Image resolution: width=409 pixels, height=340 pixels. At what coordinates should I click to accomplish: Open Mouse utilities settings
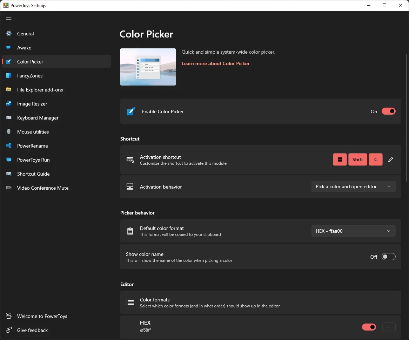pos(56,132)
